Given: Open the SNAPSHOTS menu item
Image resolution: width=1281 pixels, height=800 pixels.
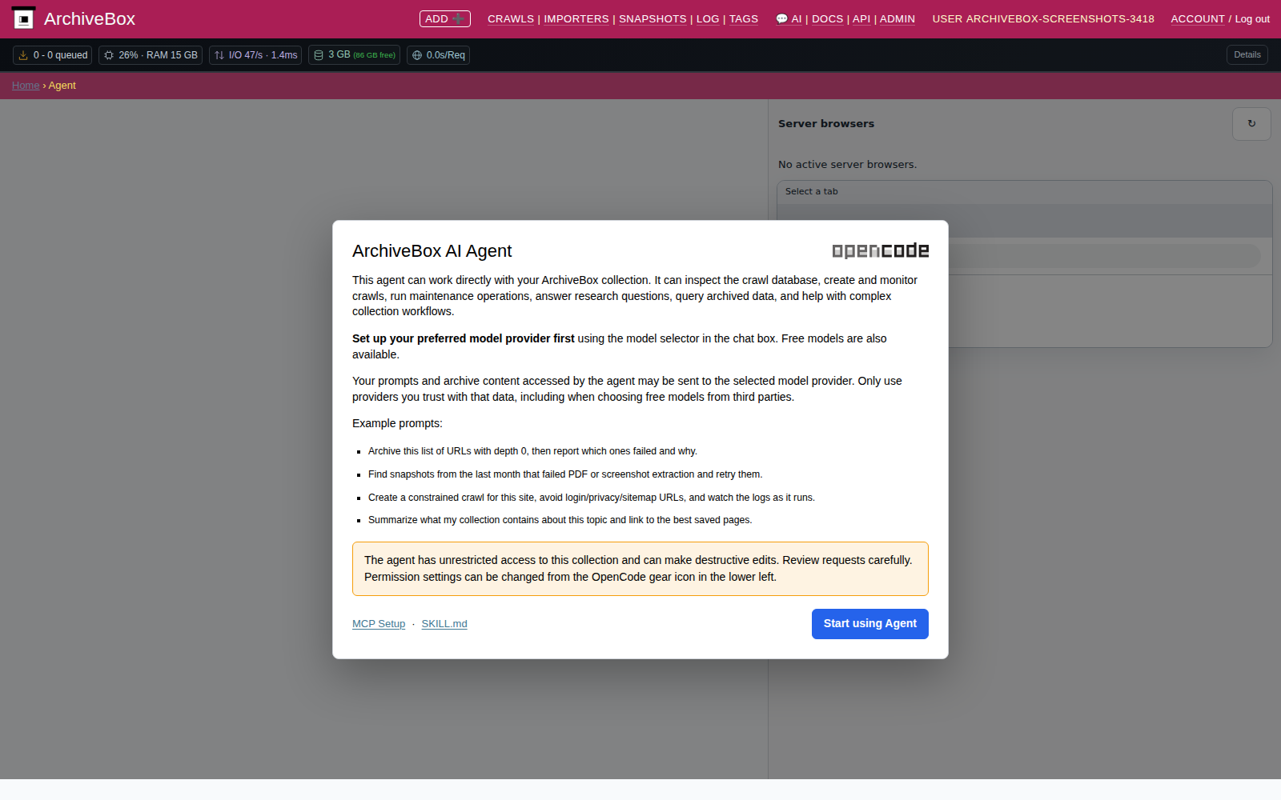Looking at the screenshot, I should [653, 18].
